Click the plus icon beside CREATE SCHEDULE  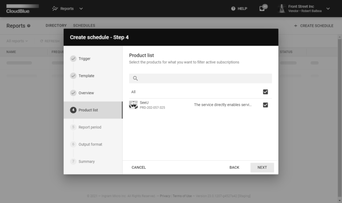click(296, 26)
